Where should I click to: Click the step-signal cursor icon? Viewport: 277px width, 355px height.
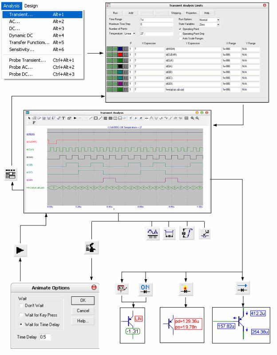coord(205,233)
